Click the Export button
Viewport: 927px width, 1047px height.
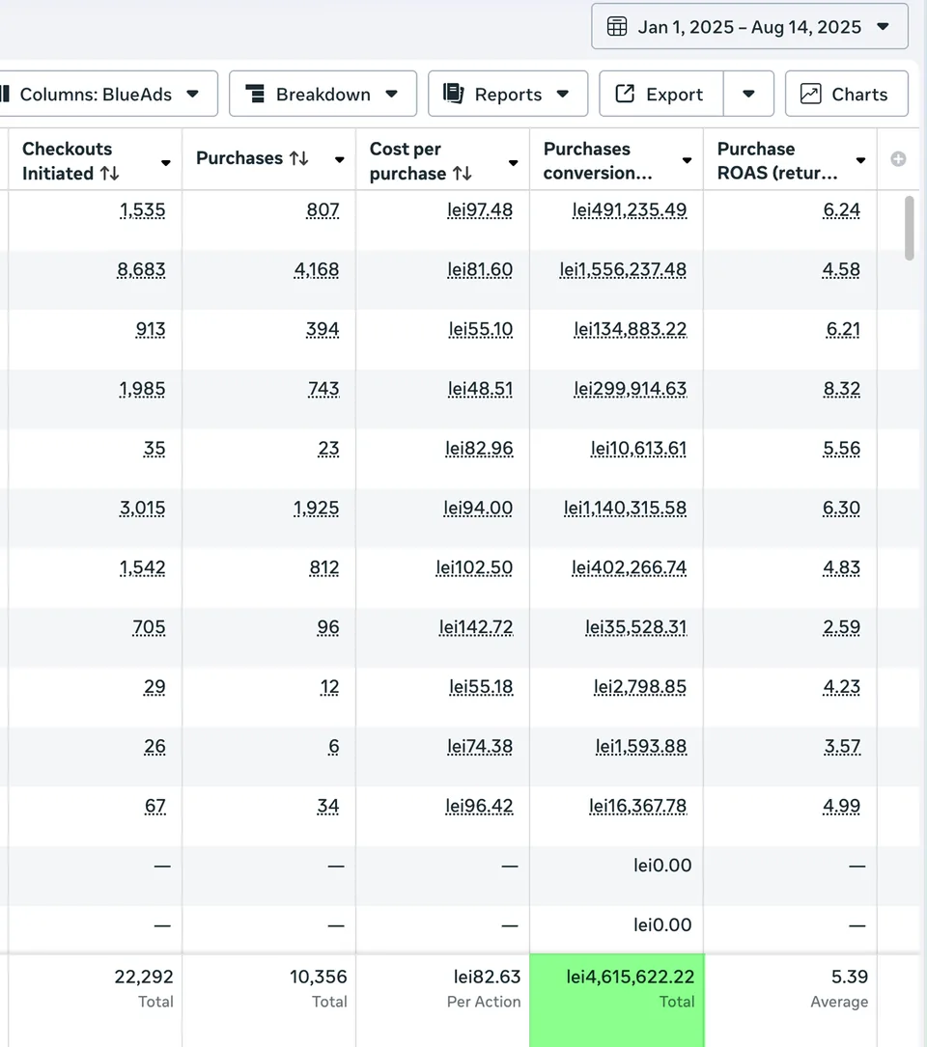[x=661, y=95]
